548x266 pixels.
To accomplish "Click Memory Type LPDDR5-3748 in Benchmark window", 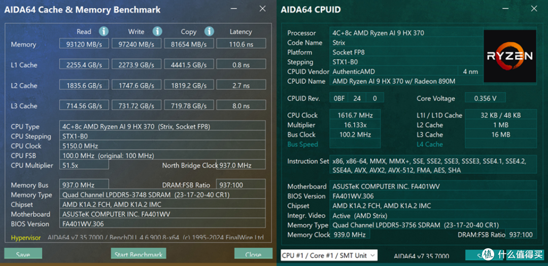I will tap(162, 195).
